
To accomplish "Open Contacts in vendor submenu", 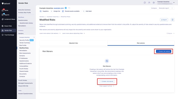I will tap(22, 77).
